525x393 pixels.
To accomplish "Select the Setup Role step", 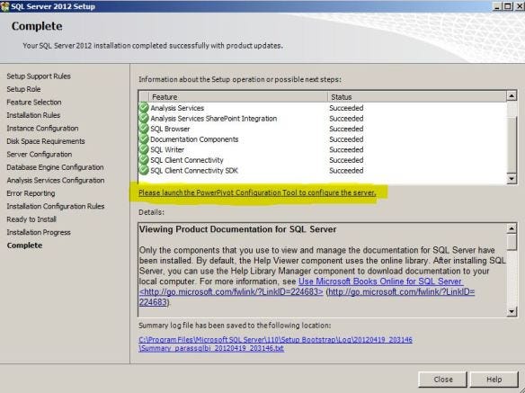I will (x=23, y=89).
